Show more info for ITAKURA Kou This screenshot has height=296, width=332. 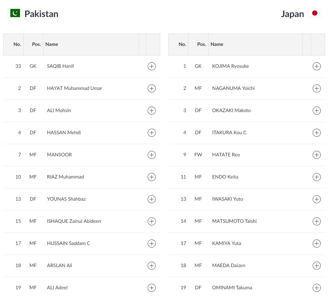(317, 133)
